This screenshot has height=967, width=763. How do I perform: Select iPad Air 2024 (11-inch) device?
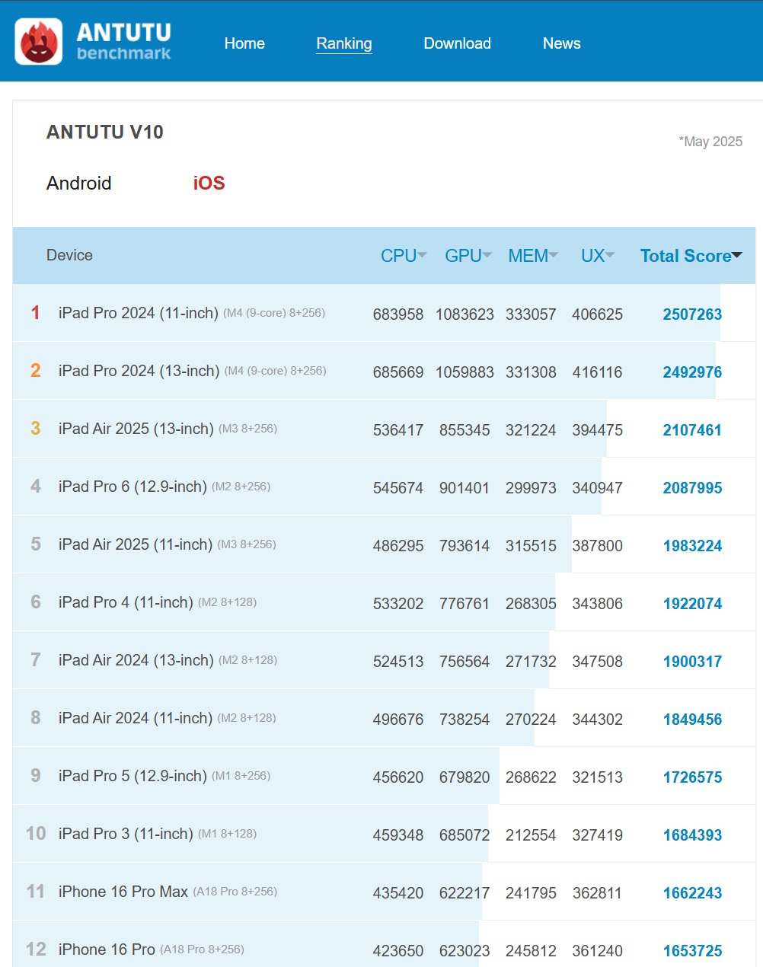[x=168, y=718]
